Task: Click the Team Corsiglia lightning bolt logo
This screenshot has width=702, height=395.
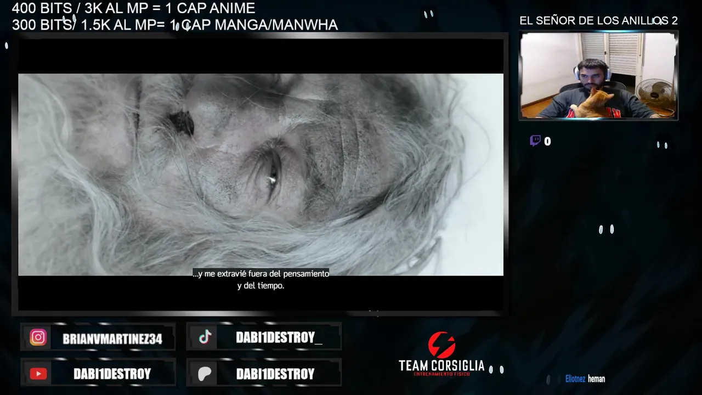Action: pos(441,345)
